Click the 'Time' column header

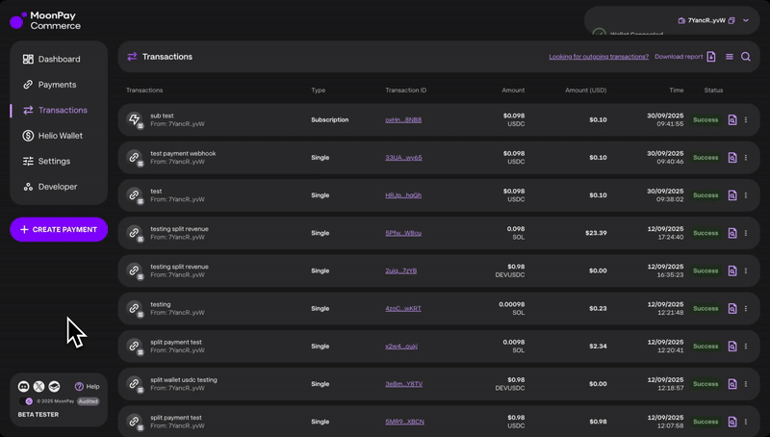(x=677, y=90)
